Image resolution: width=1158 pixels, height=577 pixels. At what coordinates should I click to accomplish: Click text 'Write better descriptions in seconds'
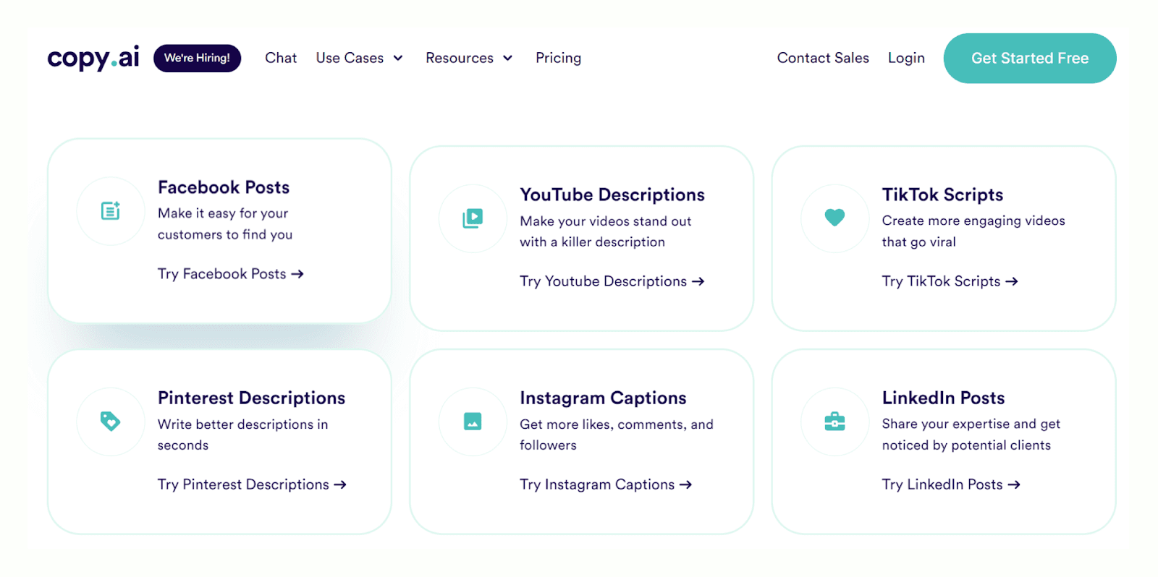[242, 435]
